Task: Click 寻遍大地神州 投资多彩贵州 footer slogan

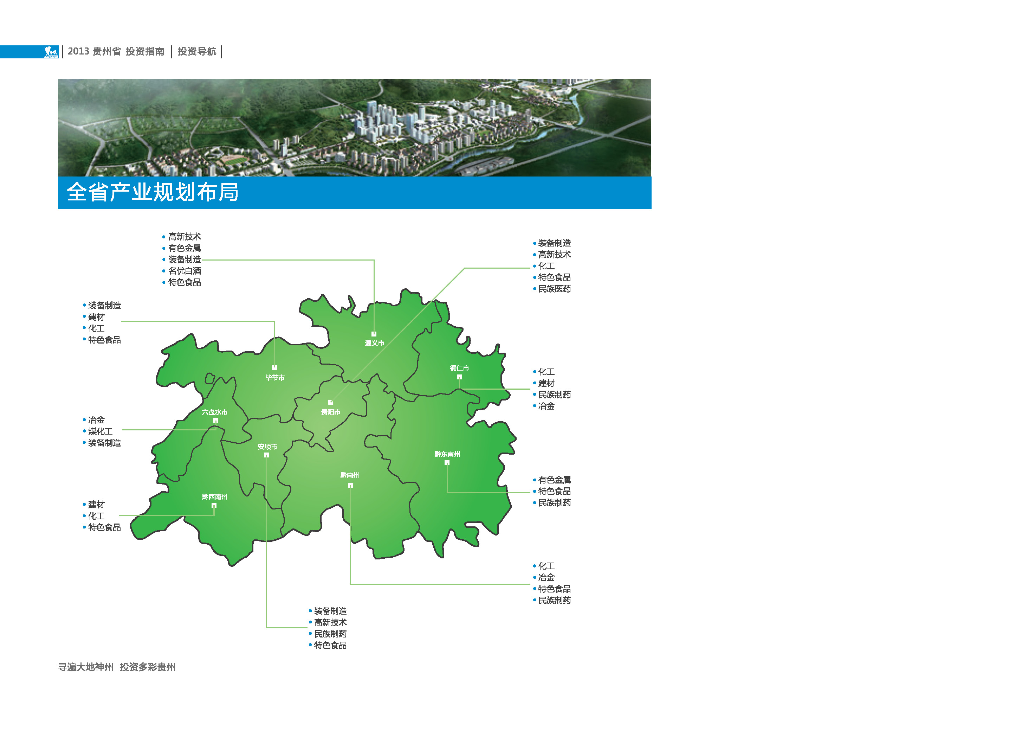Action: [117, 667]
